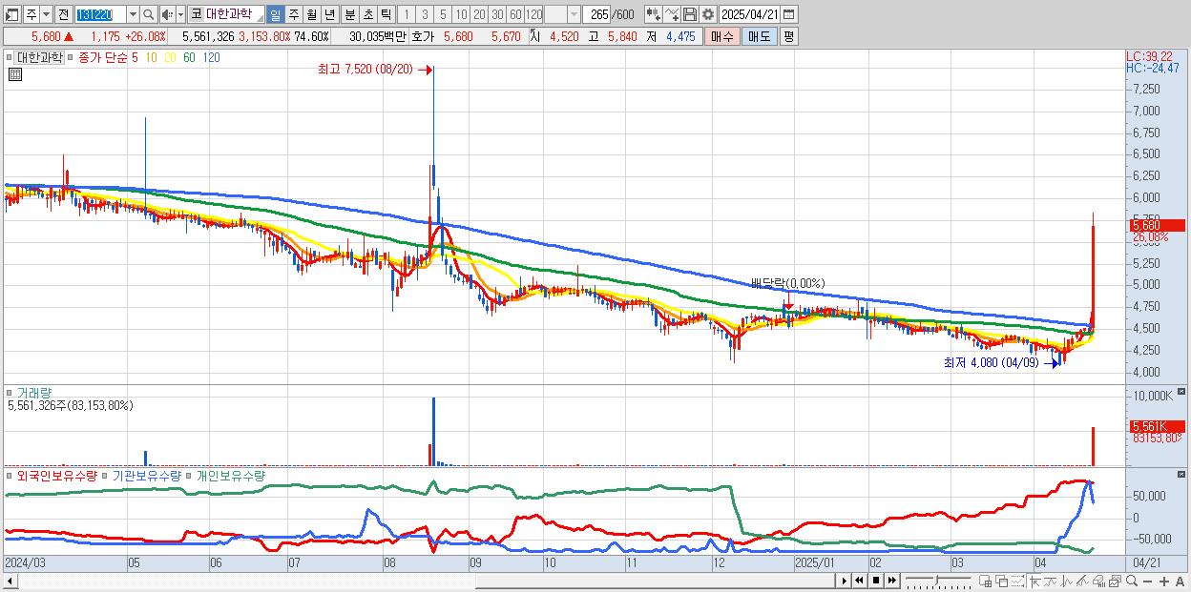Open chart settings gear icon

pyautogui.click(x=708, y=14)
